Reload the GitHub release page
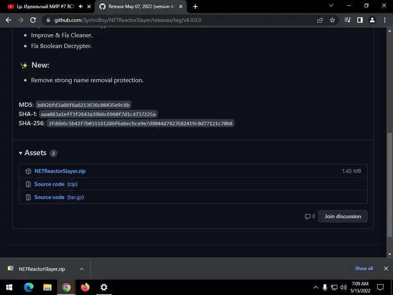The image size is (393, 295). (x=33, y=20)
